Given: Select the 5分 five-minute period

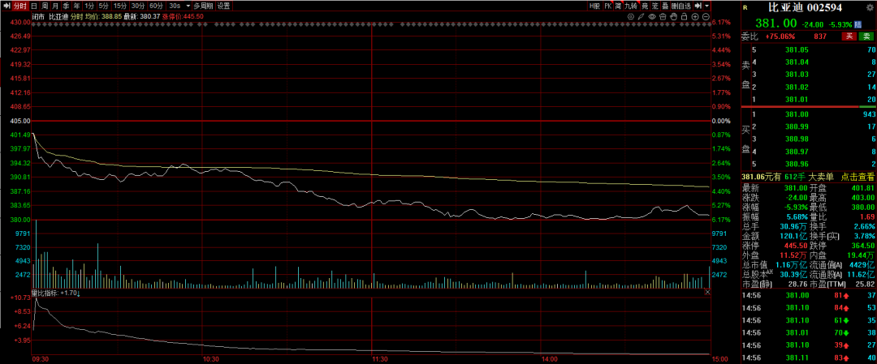Looking at the screenshot, I should [x=103, y=6].
